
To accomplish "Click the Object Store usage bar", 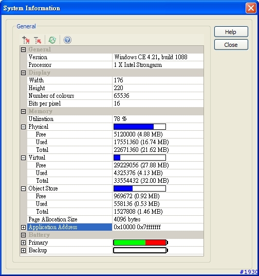I will click(140, 188).
